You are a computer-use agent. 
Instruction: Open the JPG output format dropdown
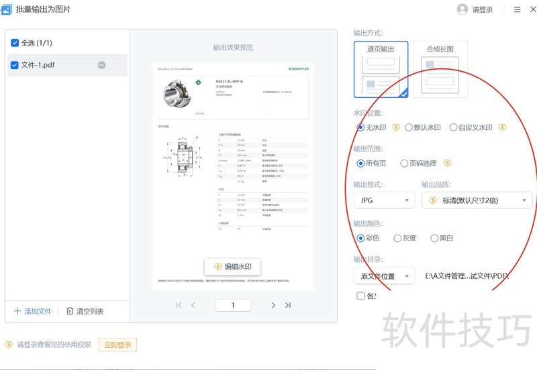coord(384,200)
